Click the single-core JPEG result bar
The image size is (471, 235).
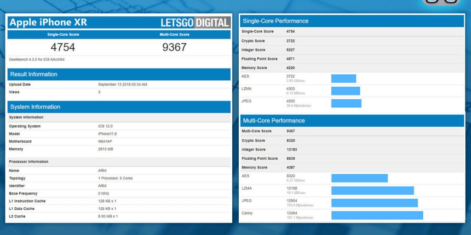pos(346,103)
